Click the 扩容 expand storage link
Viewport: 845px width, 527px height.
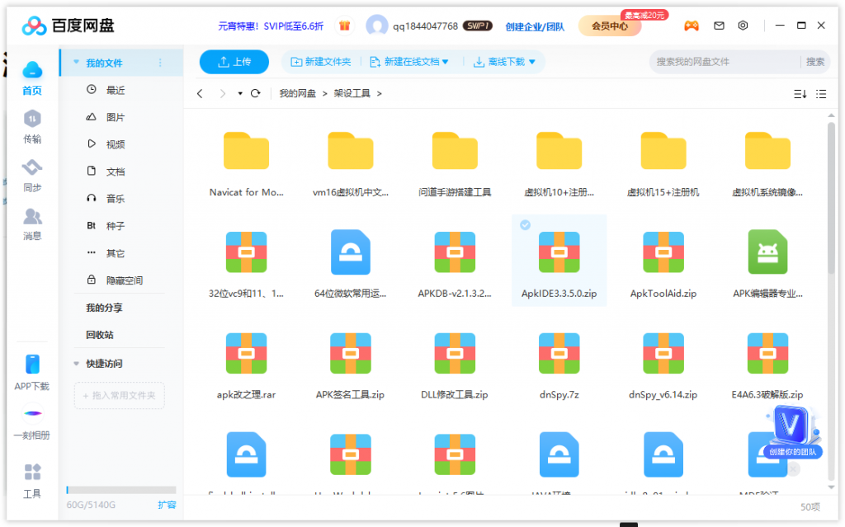pyautogui.click(x=167, y=505)
